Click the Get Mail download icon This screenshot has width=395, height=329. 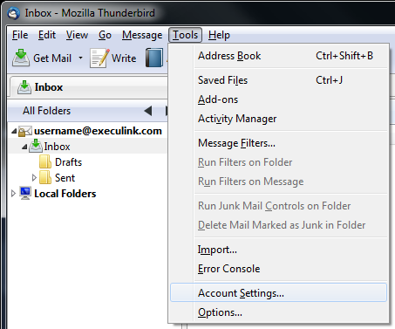[21, 58]
